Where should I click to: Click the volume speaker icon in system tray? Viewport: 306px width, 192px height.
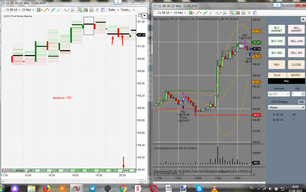(x=270, y=189)
